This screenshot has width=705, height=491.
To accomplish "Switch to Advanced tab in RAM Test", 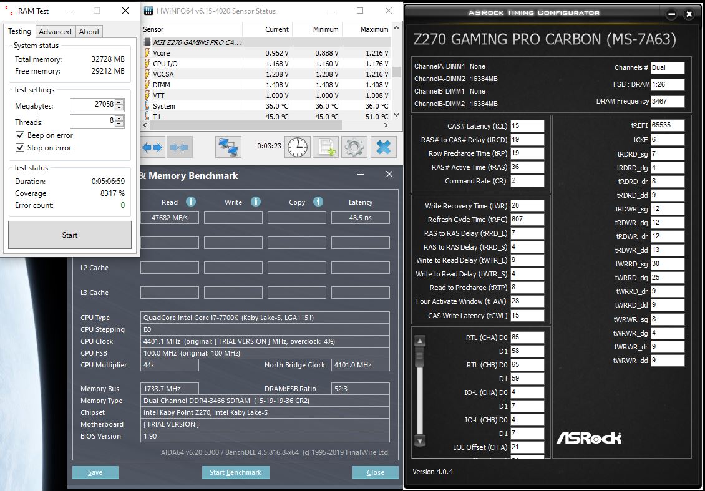I will click(x=55, y=31).
